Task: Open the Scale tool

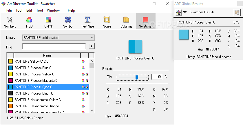Action: 107,22
